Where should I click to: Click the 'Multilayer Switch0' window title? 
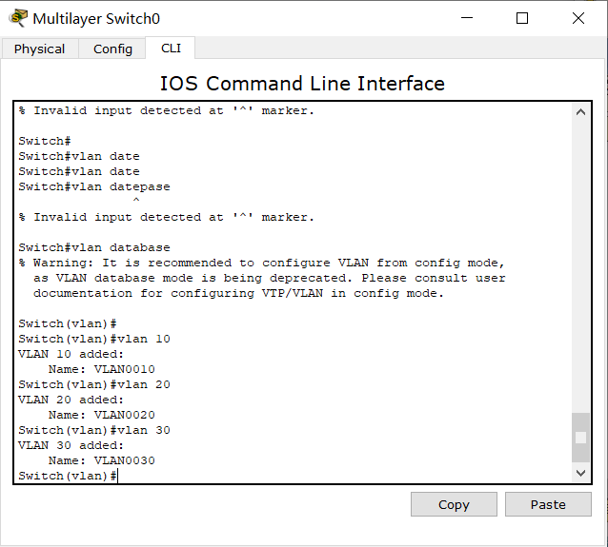tap(96, 19)
